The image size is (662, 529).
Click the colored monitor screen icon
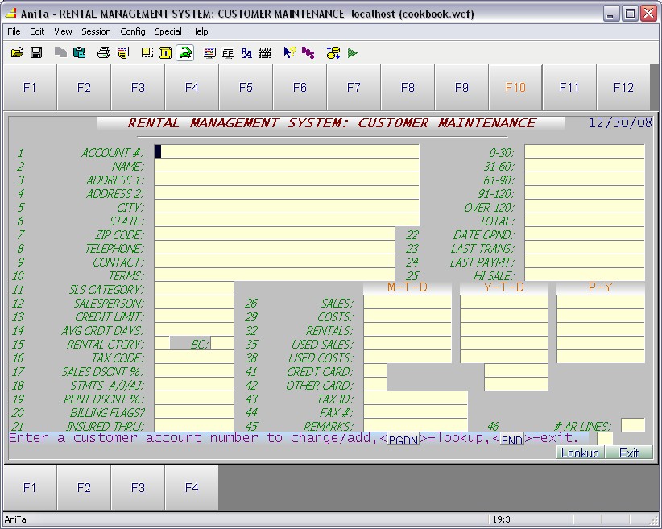tap(209, 53)
